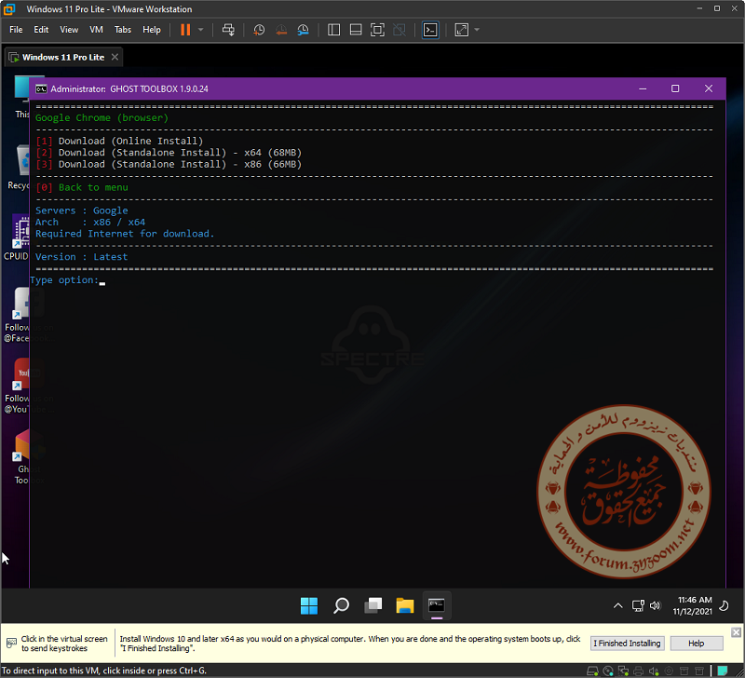The width and height of the screenshot is (745, 678).
Task: Click the Unity mode toolbar icon
Action: pos(400,30)
